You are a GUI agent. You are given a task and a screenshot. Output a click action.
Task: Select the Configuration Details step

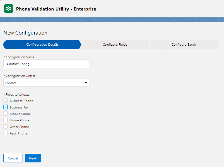tap(42, 45)
